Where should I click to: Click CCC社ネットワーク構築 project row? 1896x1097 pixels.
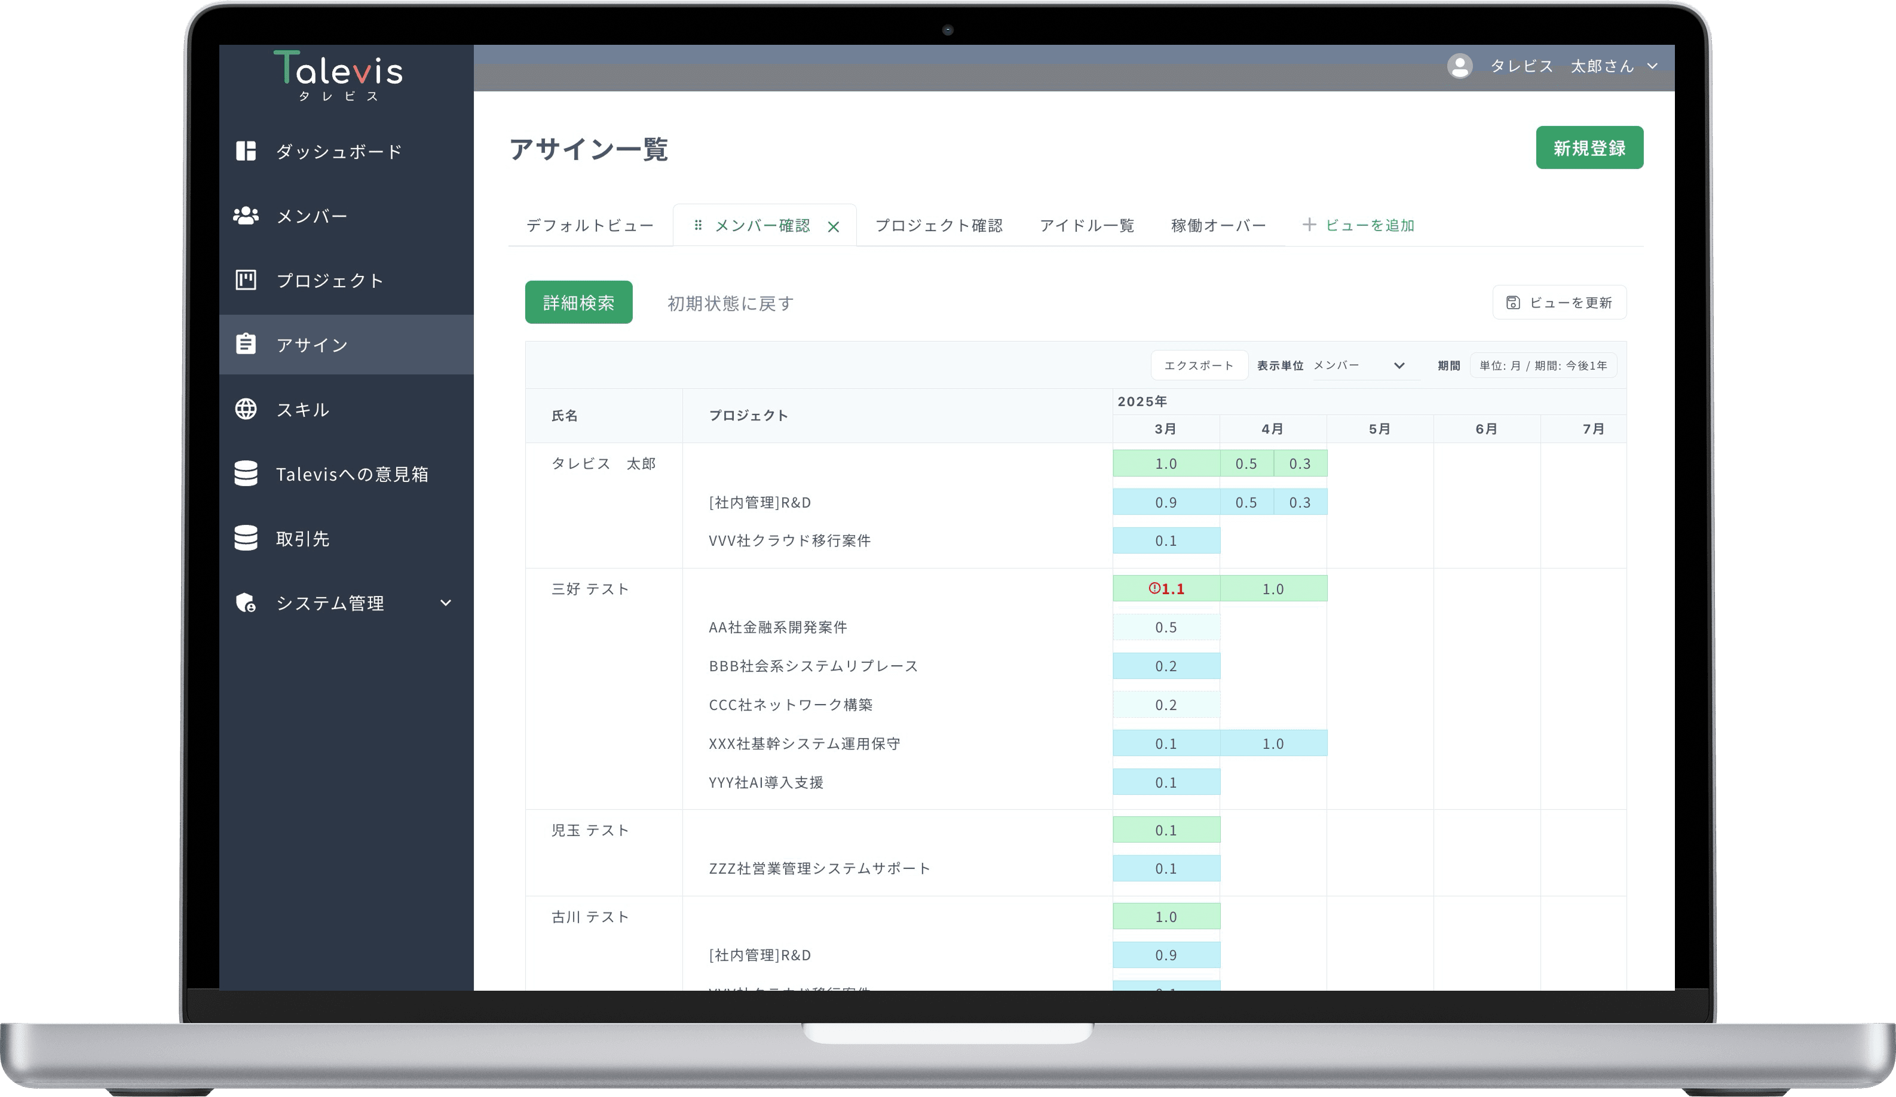(x=790, y=705)
